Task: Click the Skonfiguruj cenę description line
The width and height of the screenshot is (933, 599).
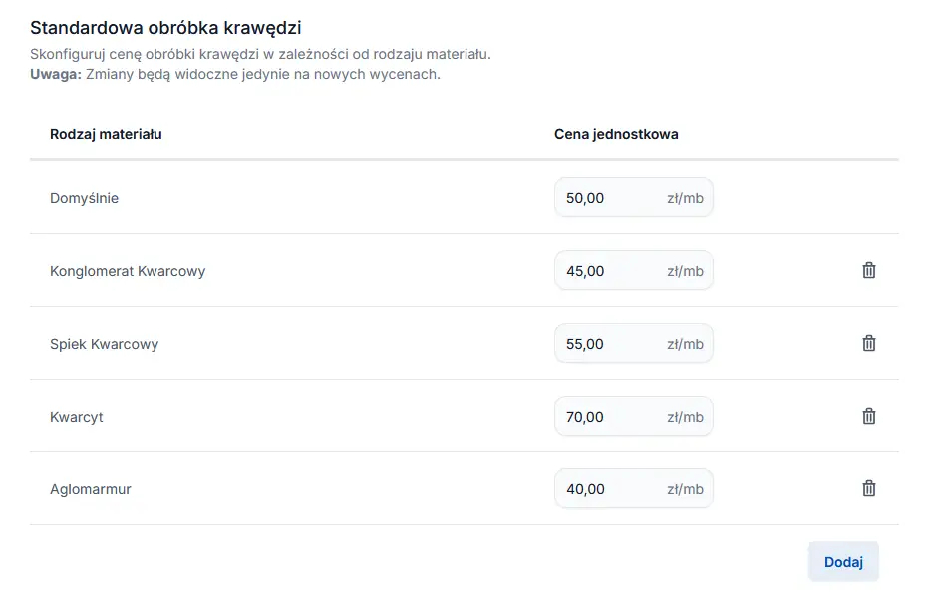Action: click(x=260, y=54)
